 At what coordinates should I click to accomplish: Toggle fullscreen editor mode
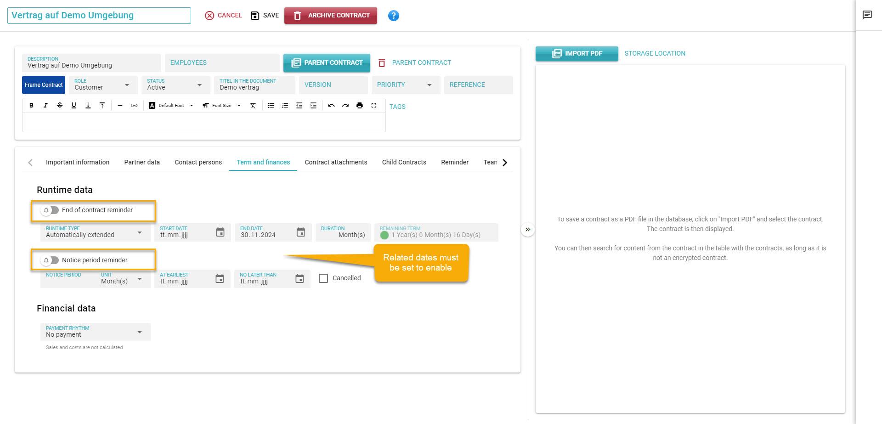tap(374, 106)
